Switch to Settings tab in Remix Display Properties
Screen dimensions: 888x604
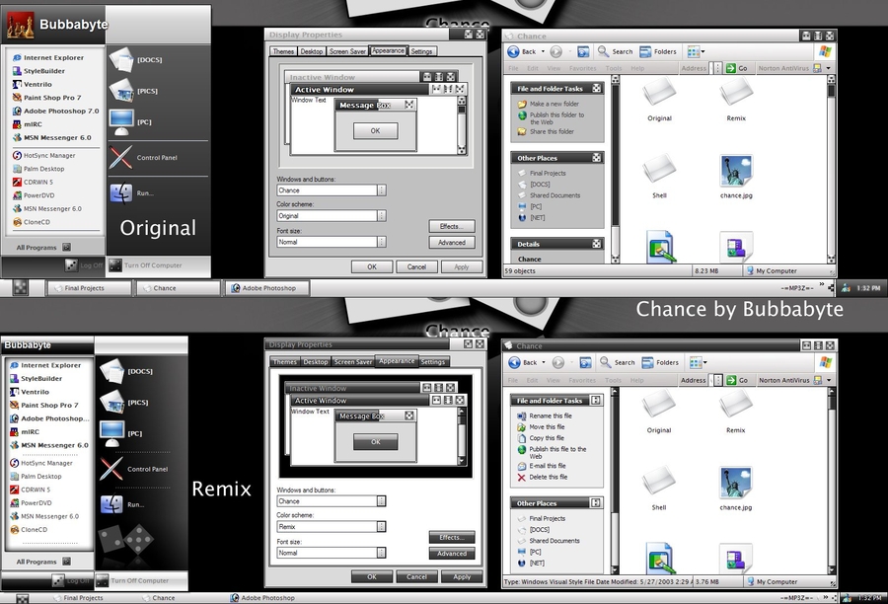[x=433, y=362]
